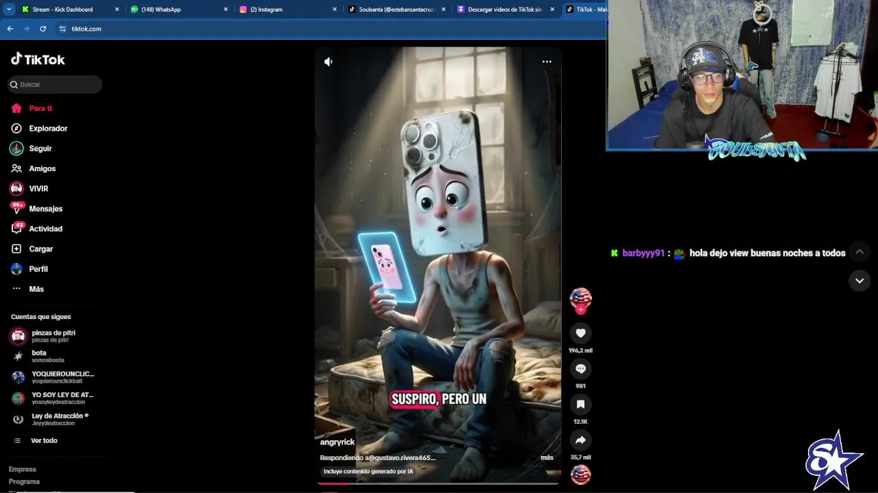The width and height of the screenshot is (878, 493).
Task: Open Empresa footer link
Action: click(x=23, y=469)
